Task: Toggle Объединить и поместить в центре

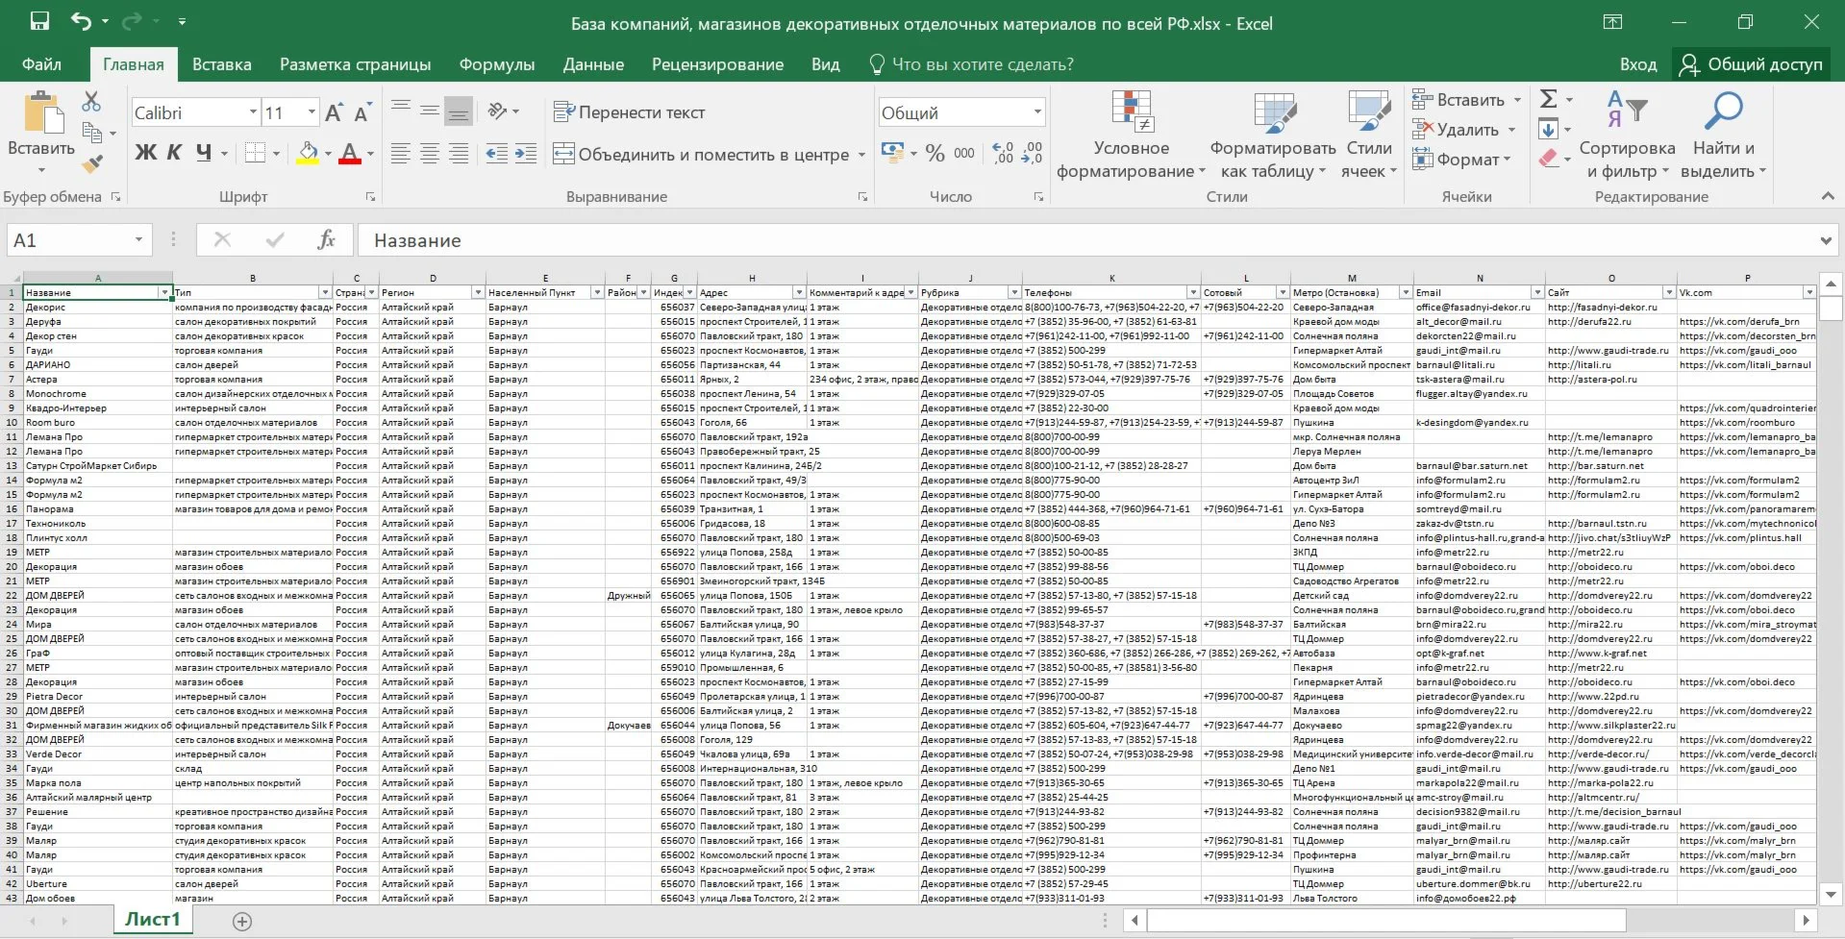Action: point(701,154)
